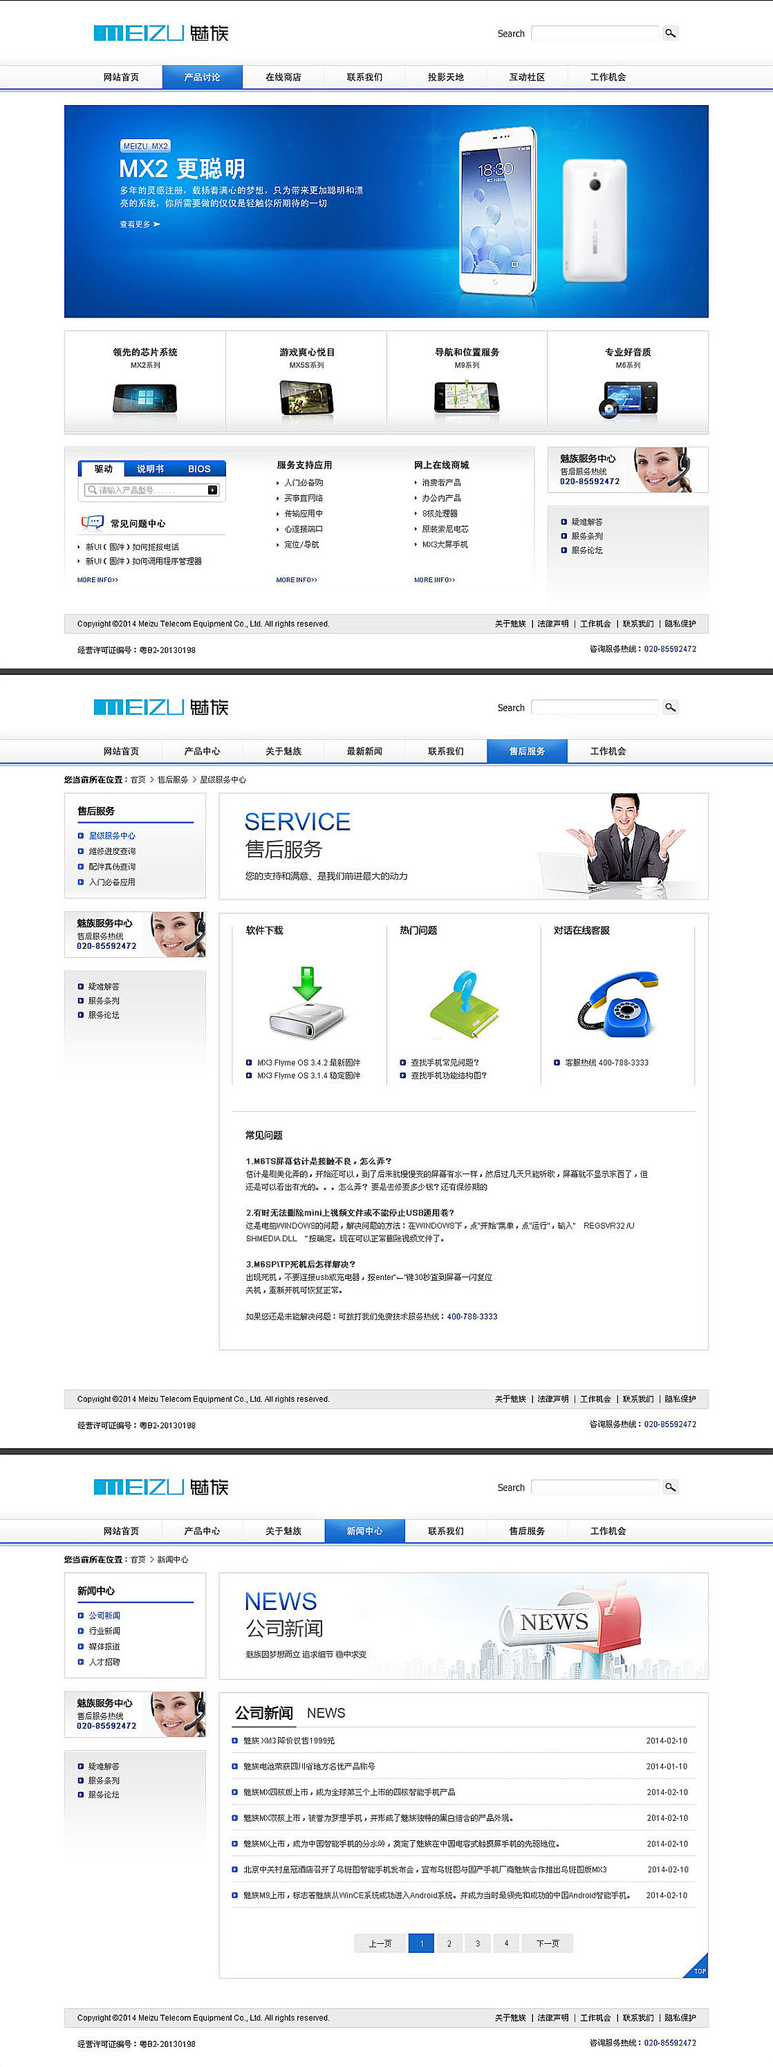Open the MX3 Flyme OS 3.1.4 稳定固件 download

tap(309, 1076)
